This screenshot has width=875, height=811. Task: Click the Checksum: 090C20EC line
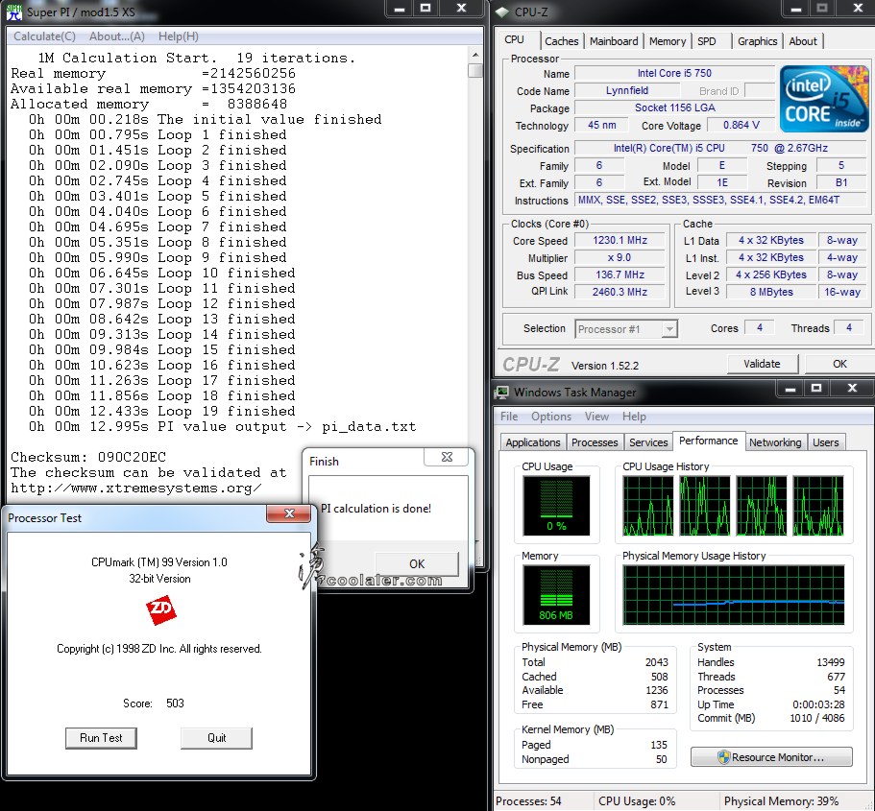[x=88, y=458]
